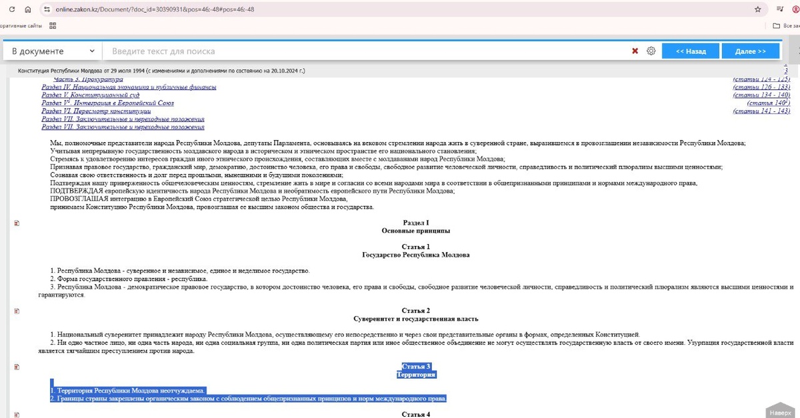Reload the page with the refresh icon
This screenshot has height=418, width=800.
(11, 10)
